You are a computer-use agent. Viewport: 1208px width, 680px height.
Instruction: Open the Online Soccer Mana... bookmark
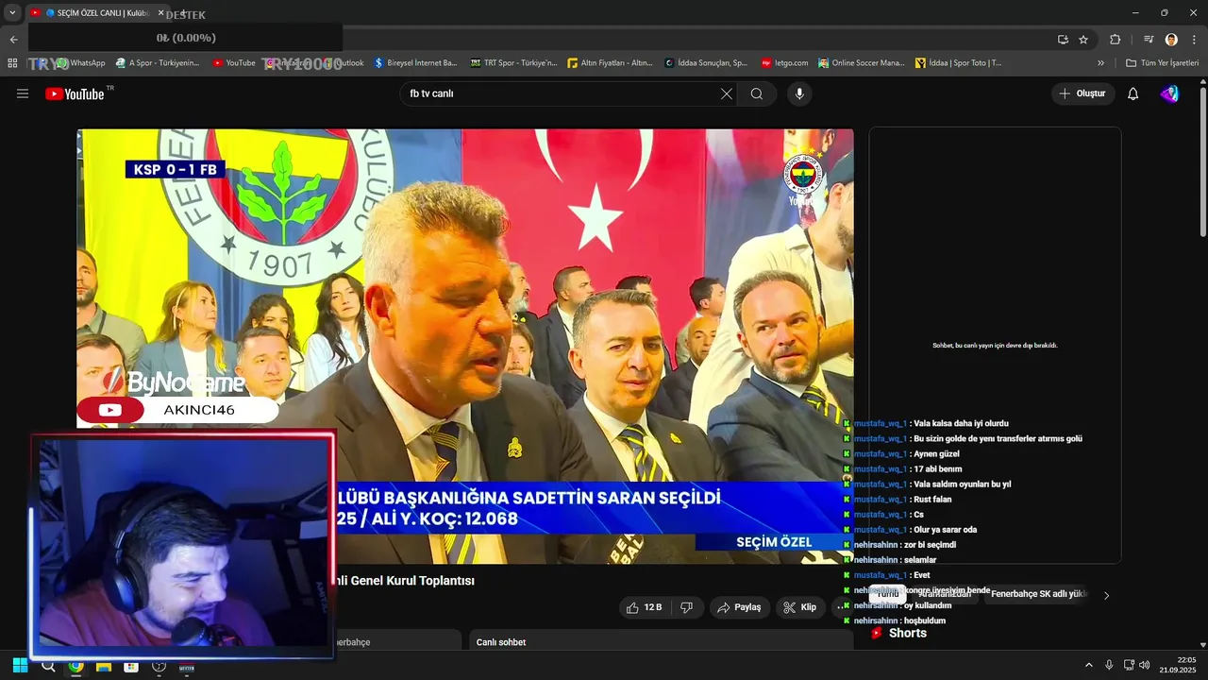coord(862,63)
